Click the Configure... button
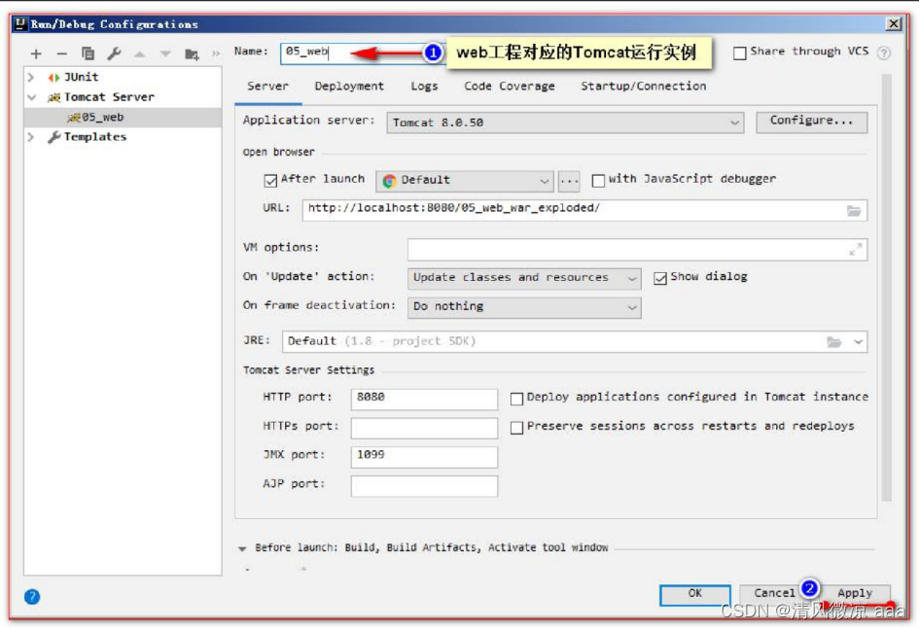 click(811, 122)
